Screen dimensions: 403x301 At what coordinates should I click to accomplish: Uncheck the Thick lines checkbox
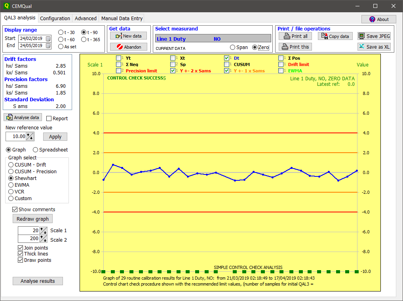click(x=21, y=254)
